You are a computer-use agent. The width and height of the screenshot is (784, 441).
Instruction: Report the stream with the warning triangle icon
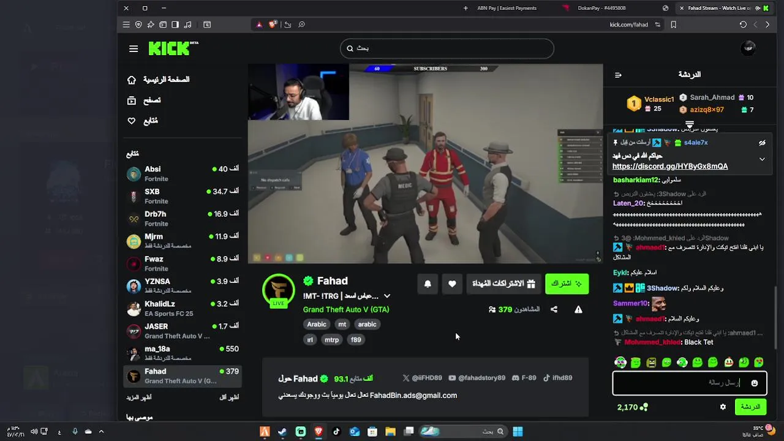(578, 309)
